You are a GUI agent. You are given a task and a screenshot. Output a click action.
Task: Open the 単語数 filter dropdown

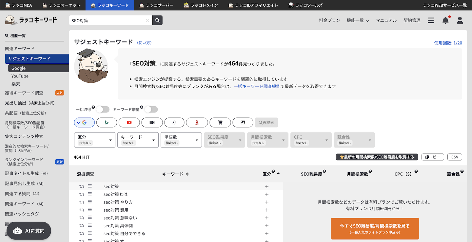tap(181, 140)
